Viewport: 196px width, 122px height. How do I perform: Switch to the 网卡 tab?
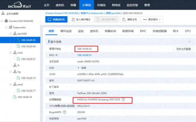176,31
